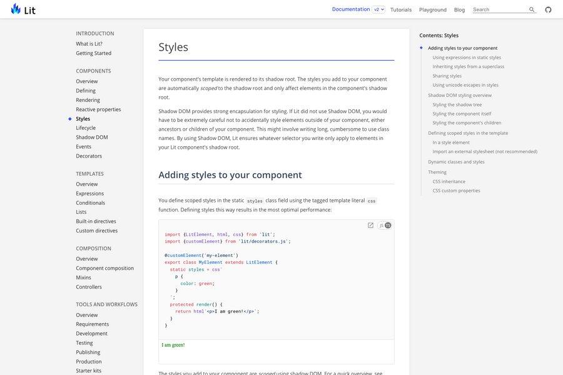Open the v2 version dropdown
The height and width of the screenshot is (375, 563).
point(377,7)
